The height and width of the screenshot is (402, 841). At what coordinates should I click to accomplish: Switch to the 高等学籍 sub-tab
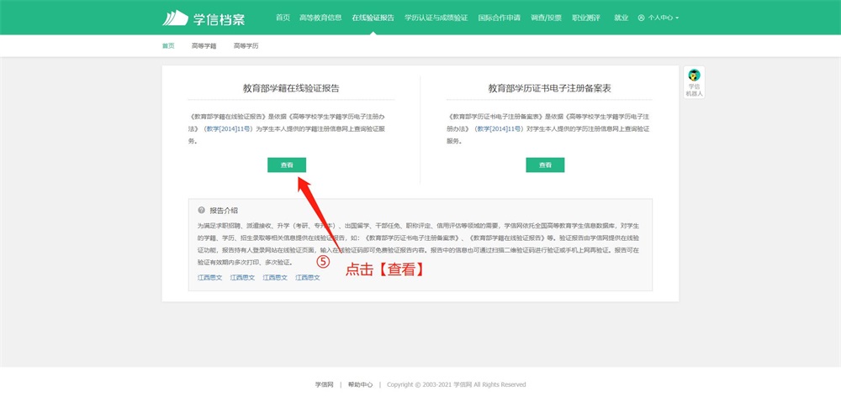(x=204, y=46)
